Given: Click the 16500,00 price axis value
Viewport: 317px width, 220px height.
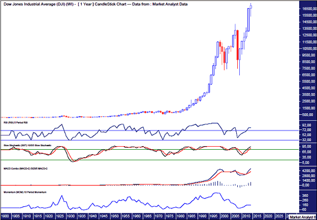Looking at the screenshot, I should tap(309, 9).
